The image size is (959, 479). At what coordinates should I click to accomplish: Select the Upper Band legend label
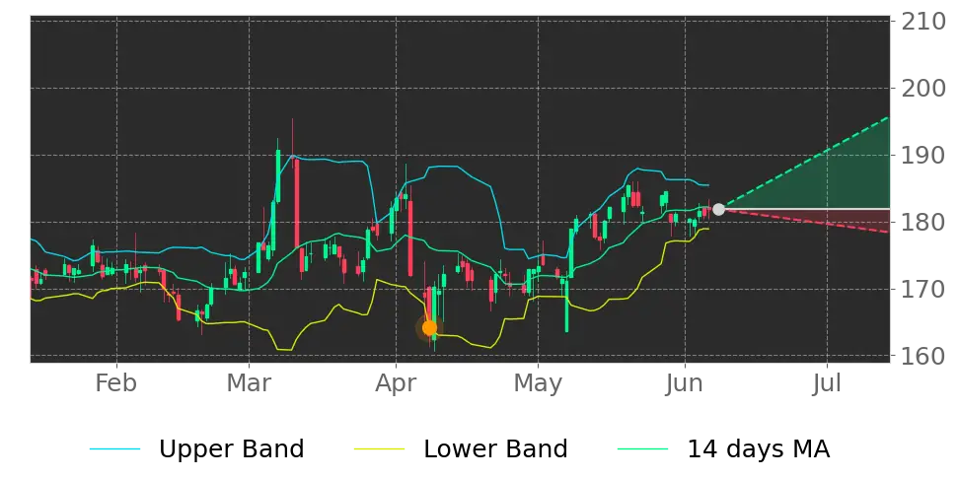coord(231,449)
